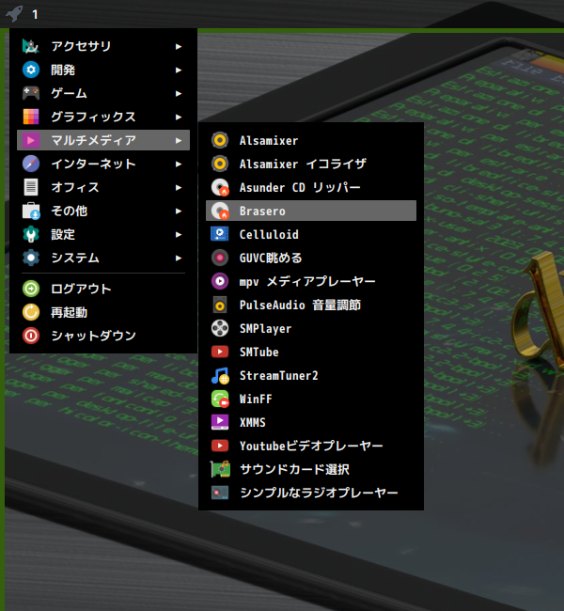
Task: Open the サウンドカード選択 entry text
Action: [x=294, y=469]
